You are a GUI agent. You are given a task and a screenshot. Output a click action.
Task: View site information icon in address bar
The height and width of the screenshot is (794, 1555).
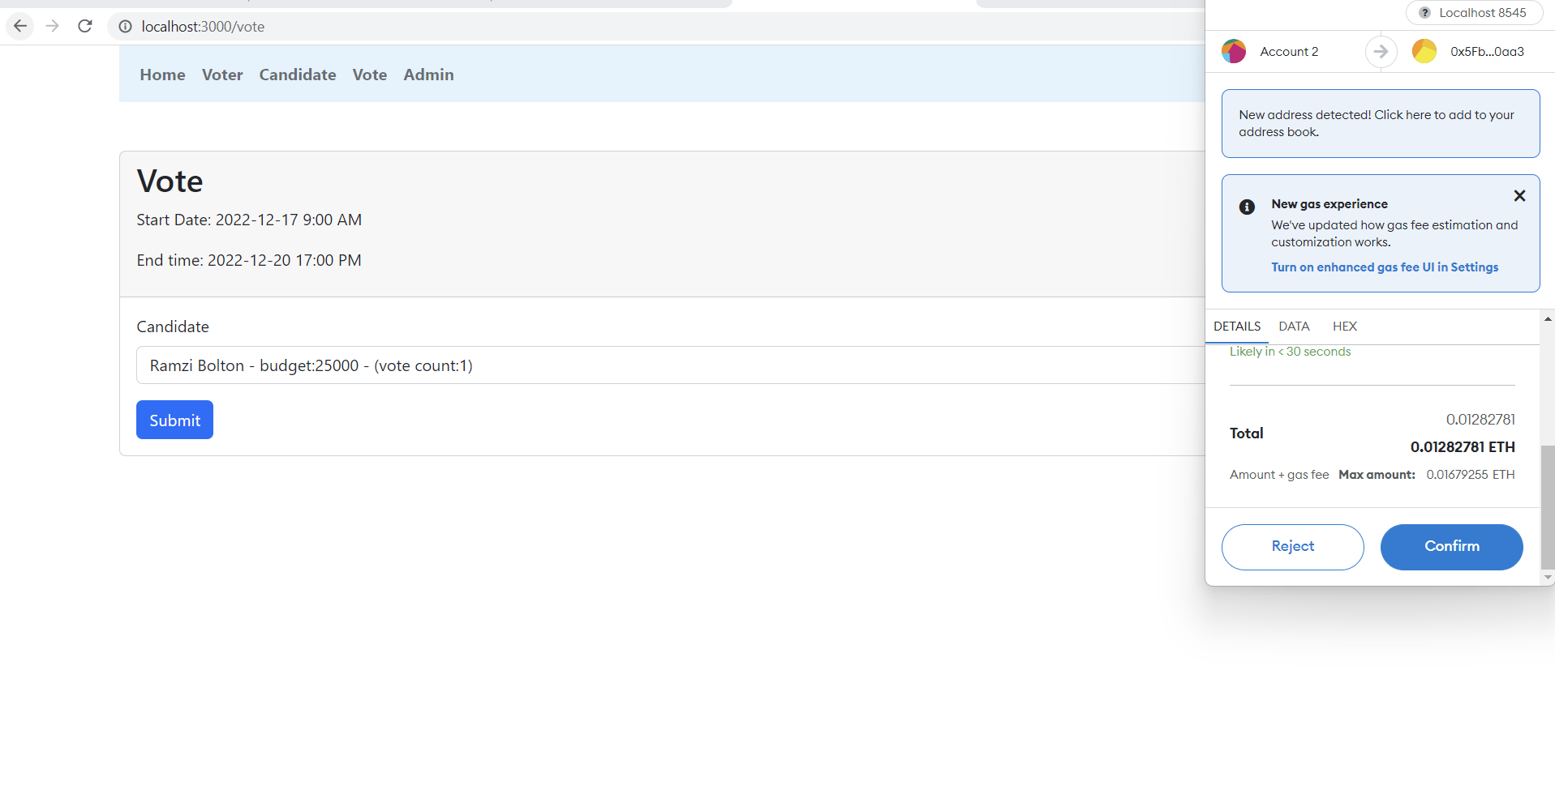[x=125, y=27]
